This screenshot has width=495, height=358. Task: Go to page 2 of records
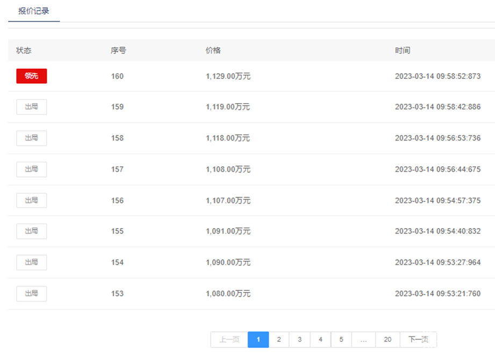(x=279, y=339)
